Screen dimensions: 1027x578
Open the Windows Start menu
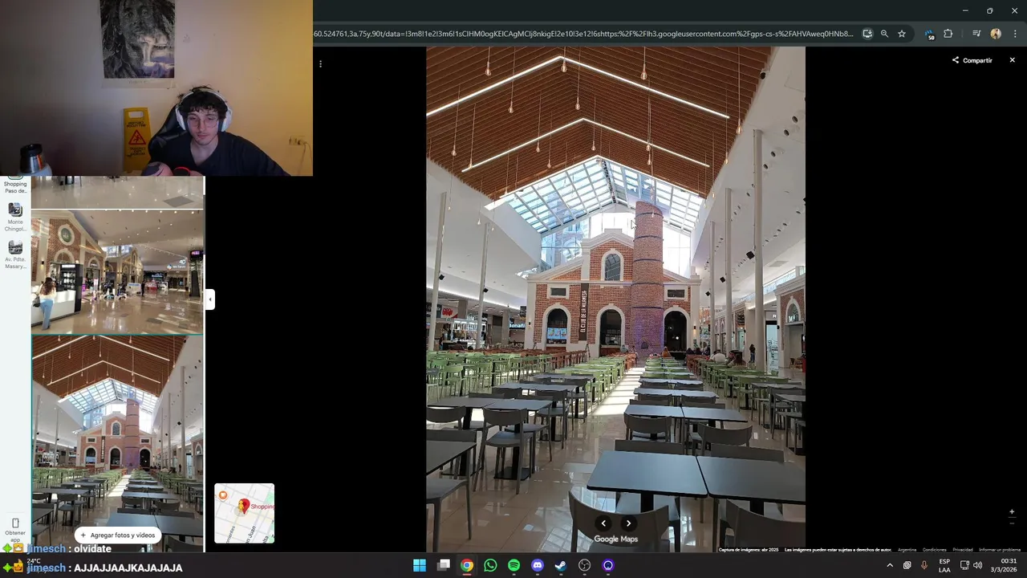click(420, 565)
